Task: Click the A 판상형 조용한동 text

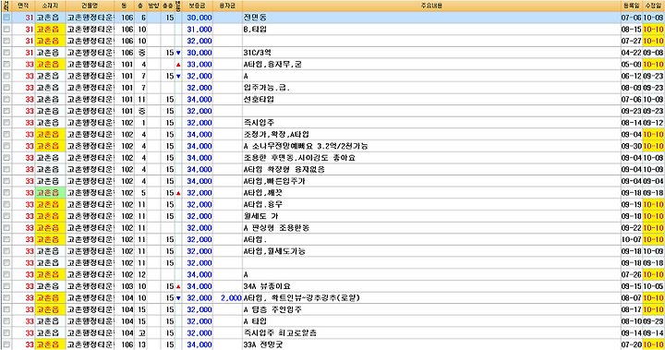Action: [x=276, y=228]
